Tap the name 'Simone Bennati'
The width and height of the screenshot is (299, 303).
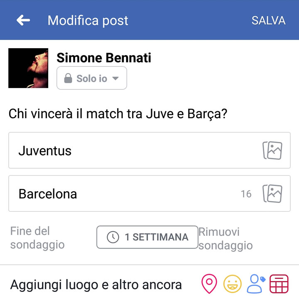pos(104,58)
